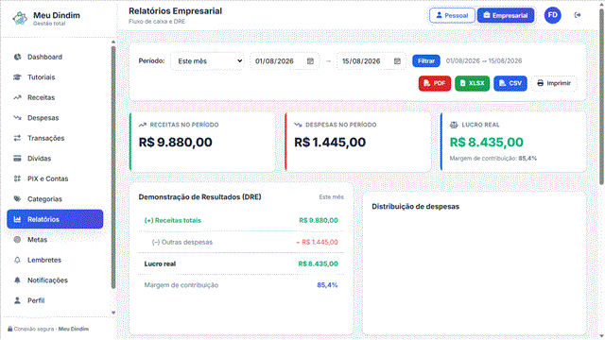This screenshot has height=340, width=605.
Task: Click the Receitas trending-up icon
Action: (x=17, y=97)
